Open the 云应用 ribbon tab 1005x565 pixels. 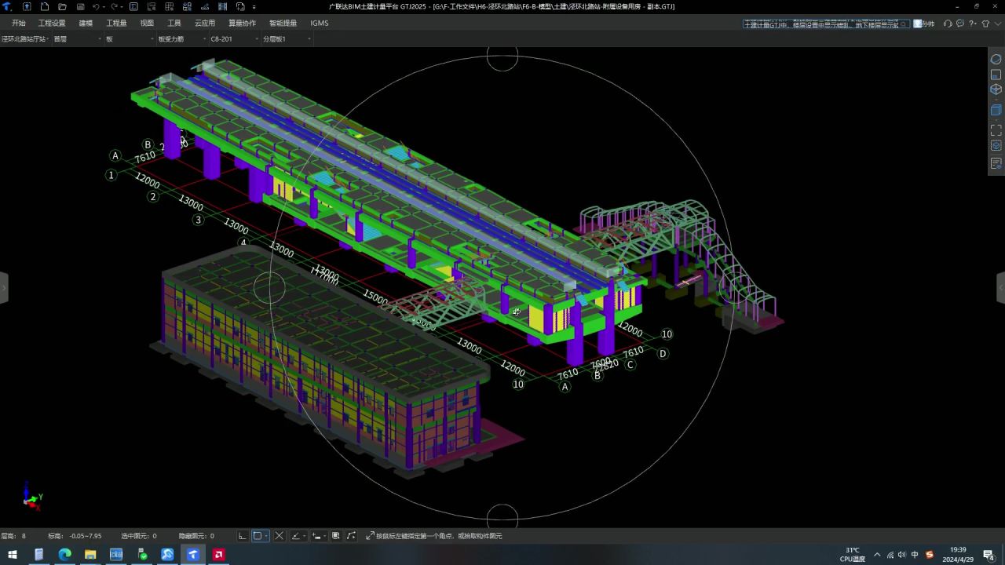pyautogui.click(x=205, y=23)
